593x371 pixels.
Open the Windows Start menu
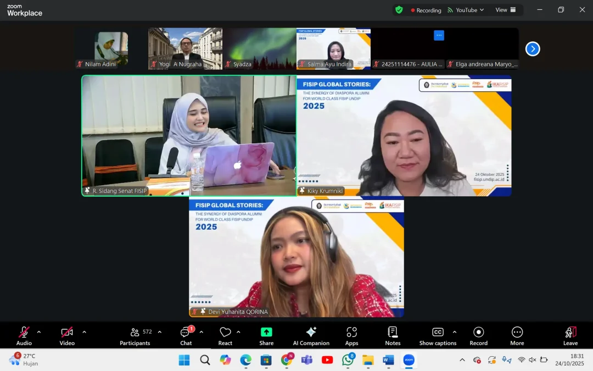coord(184,360)
